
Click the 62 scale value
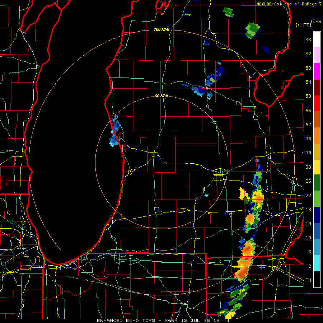click(x=308, y=54)
